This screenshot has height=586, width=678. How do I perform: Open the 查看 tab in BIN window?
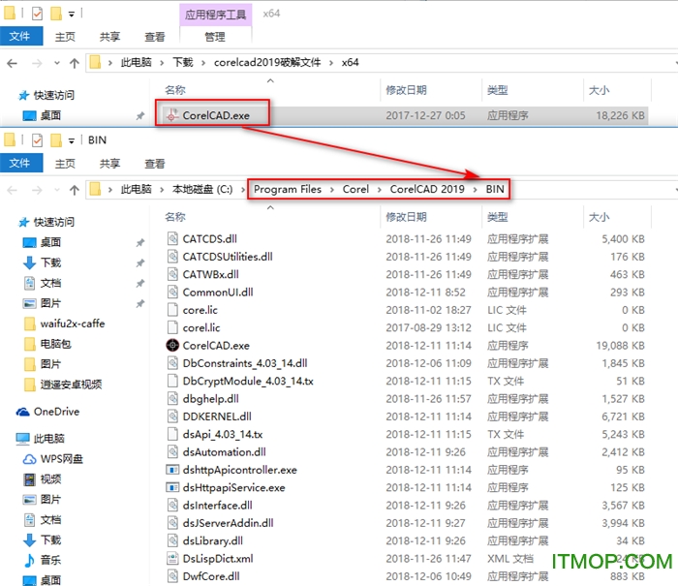tap(155, 164)
